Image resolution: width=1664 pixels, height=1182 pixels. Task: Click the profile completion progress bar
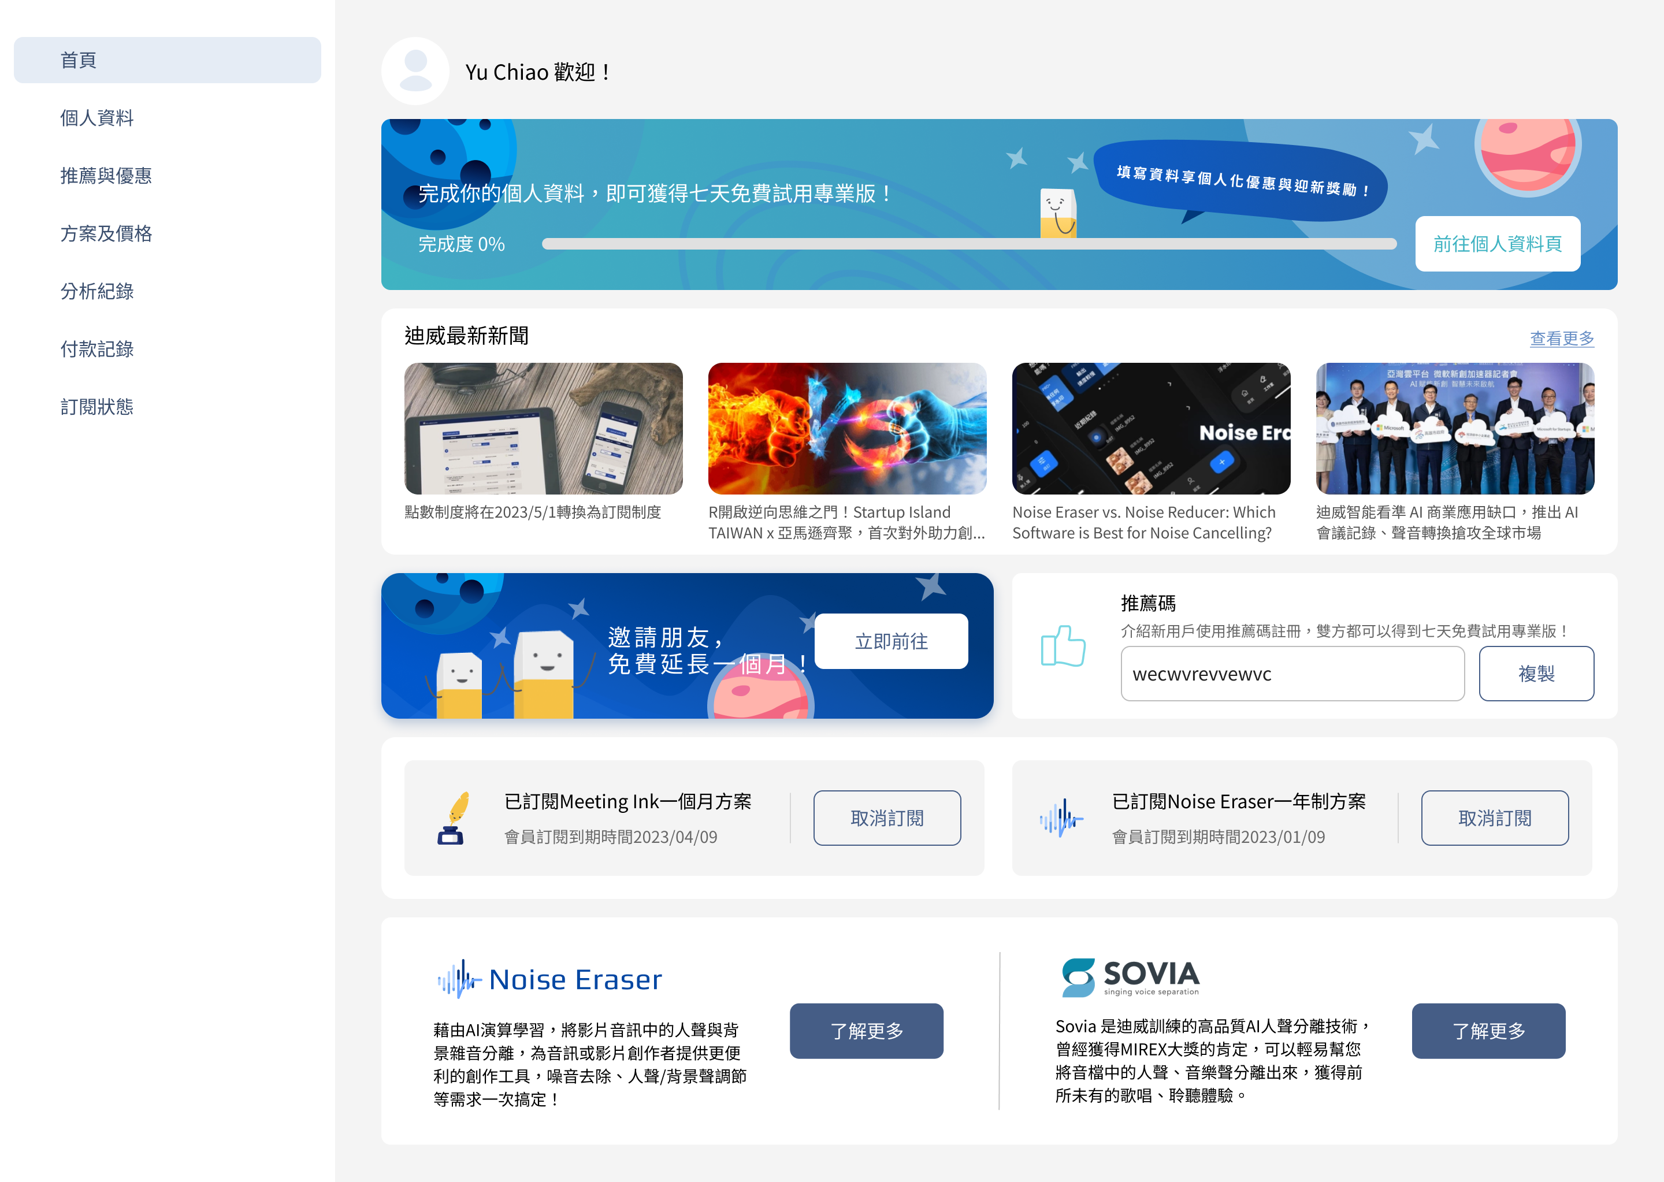pyautogui.click(x=969, y=244)
